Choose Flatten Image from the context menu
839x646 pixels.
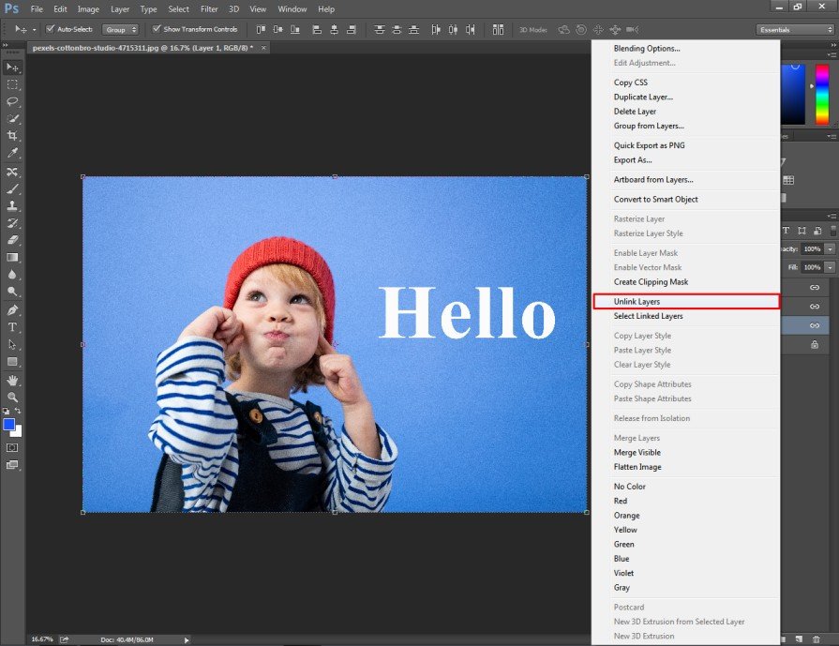(x=639, y=466)
